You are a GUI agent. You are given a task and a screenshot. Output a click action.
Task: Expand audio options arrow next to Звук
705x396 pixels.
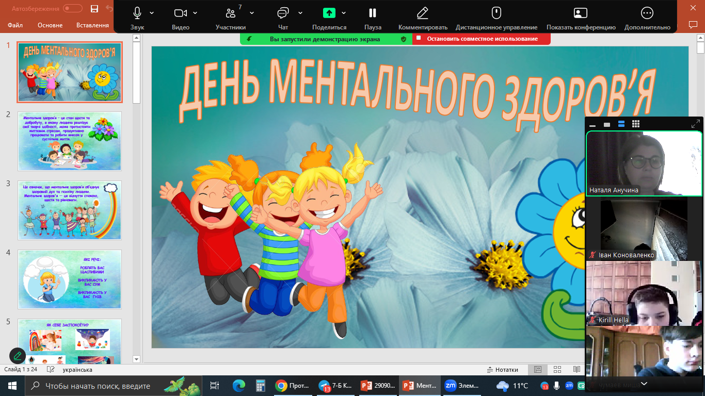click(152, 12)
